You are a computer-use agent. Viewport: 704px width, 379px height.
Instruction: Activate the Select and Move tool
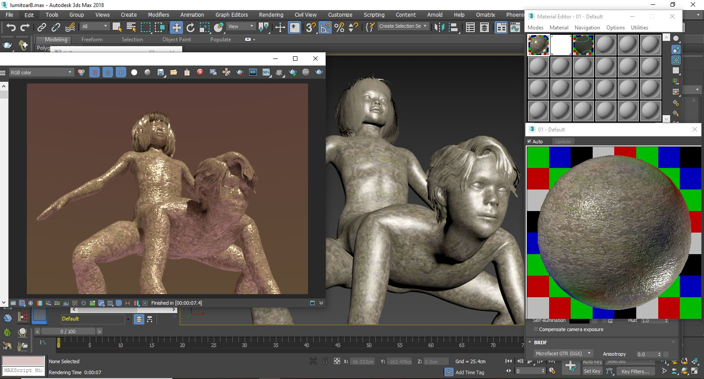(x=176, y=27)
